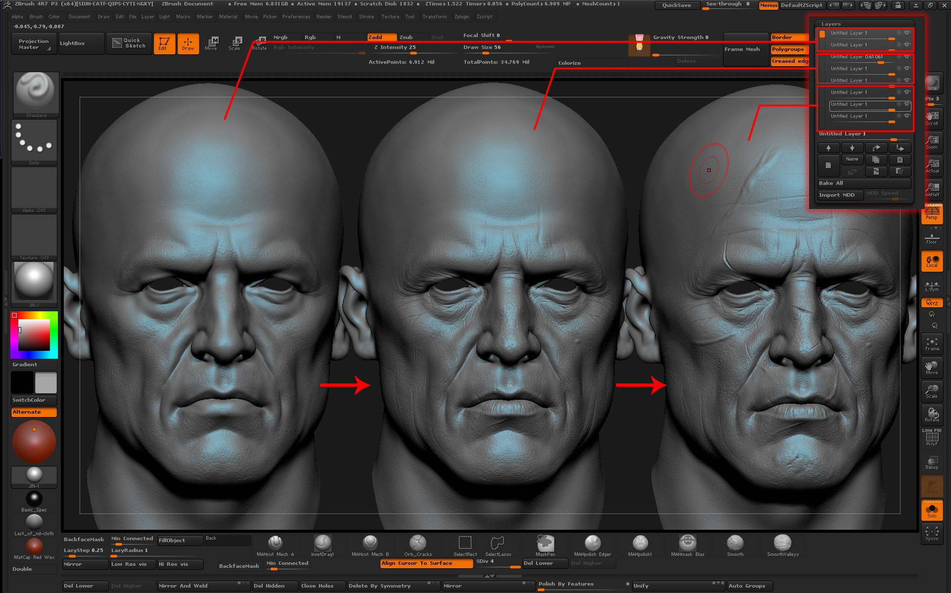Pick the SelectLasso tool
This screenshot has height=593, width=951.
(498, 546)
